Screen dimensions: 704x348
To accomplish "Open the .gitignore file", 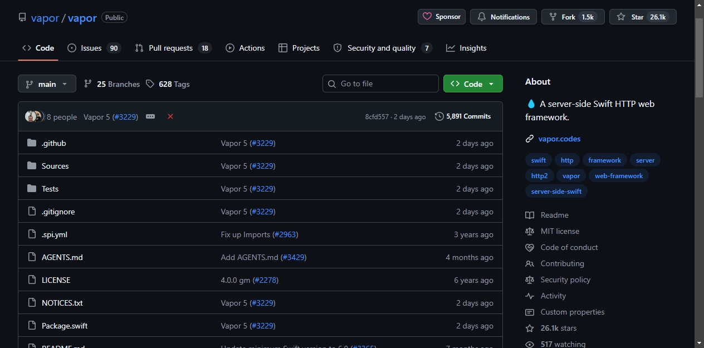I will pos(58,212).
